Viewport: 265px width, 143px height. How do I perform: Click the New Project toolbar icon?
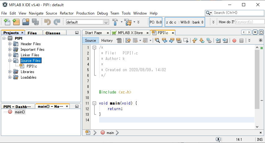pos(16,22)
